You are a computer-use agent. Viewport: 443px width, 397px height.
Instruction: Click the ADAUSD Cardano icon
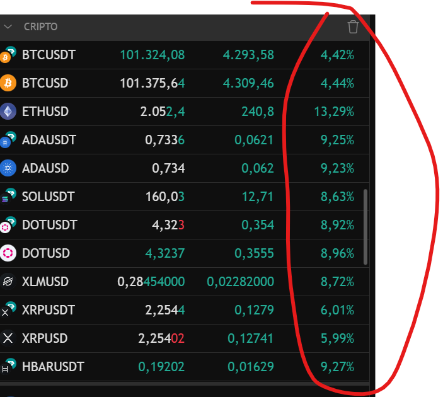pos(8,168)
